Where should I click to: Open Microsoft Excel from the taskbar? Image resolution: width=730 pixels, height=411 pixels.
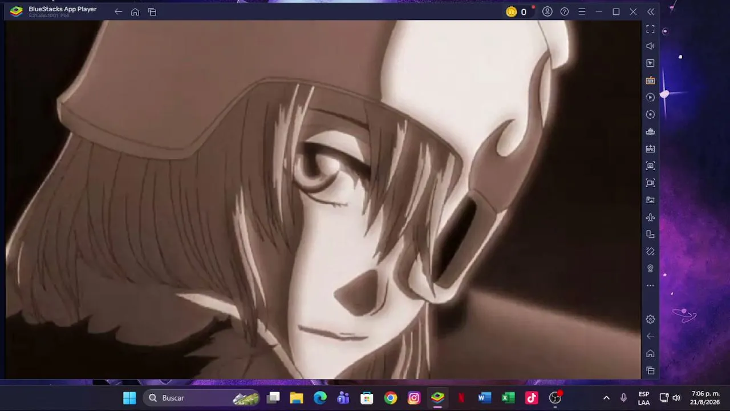coord(508,398)
